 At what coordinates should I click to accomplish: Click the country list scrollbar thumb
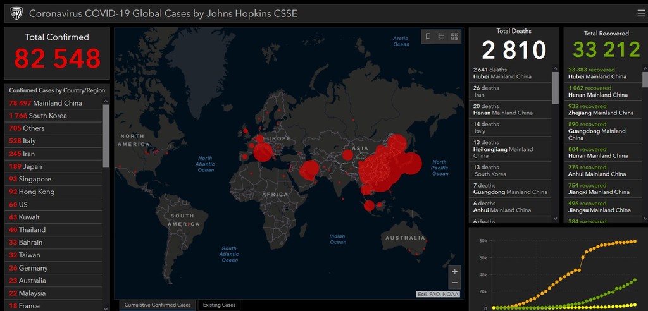106,135
